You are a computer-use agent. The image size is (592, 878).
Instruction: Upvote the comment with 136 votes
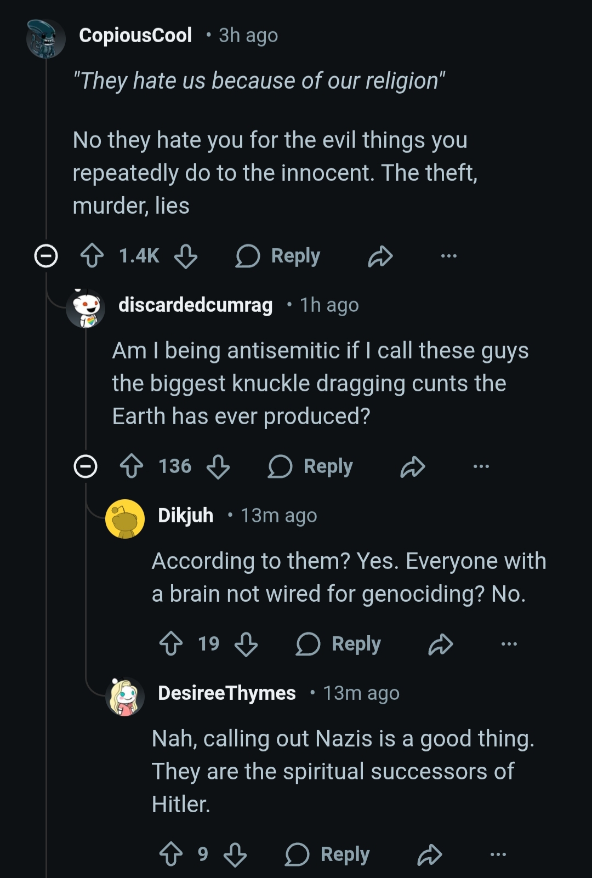point(132,466)
